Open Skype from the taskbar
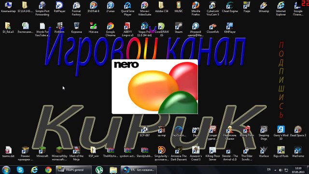This screenshot has width=309, height=174. tap(20, 170)
